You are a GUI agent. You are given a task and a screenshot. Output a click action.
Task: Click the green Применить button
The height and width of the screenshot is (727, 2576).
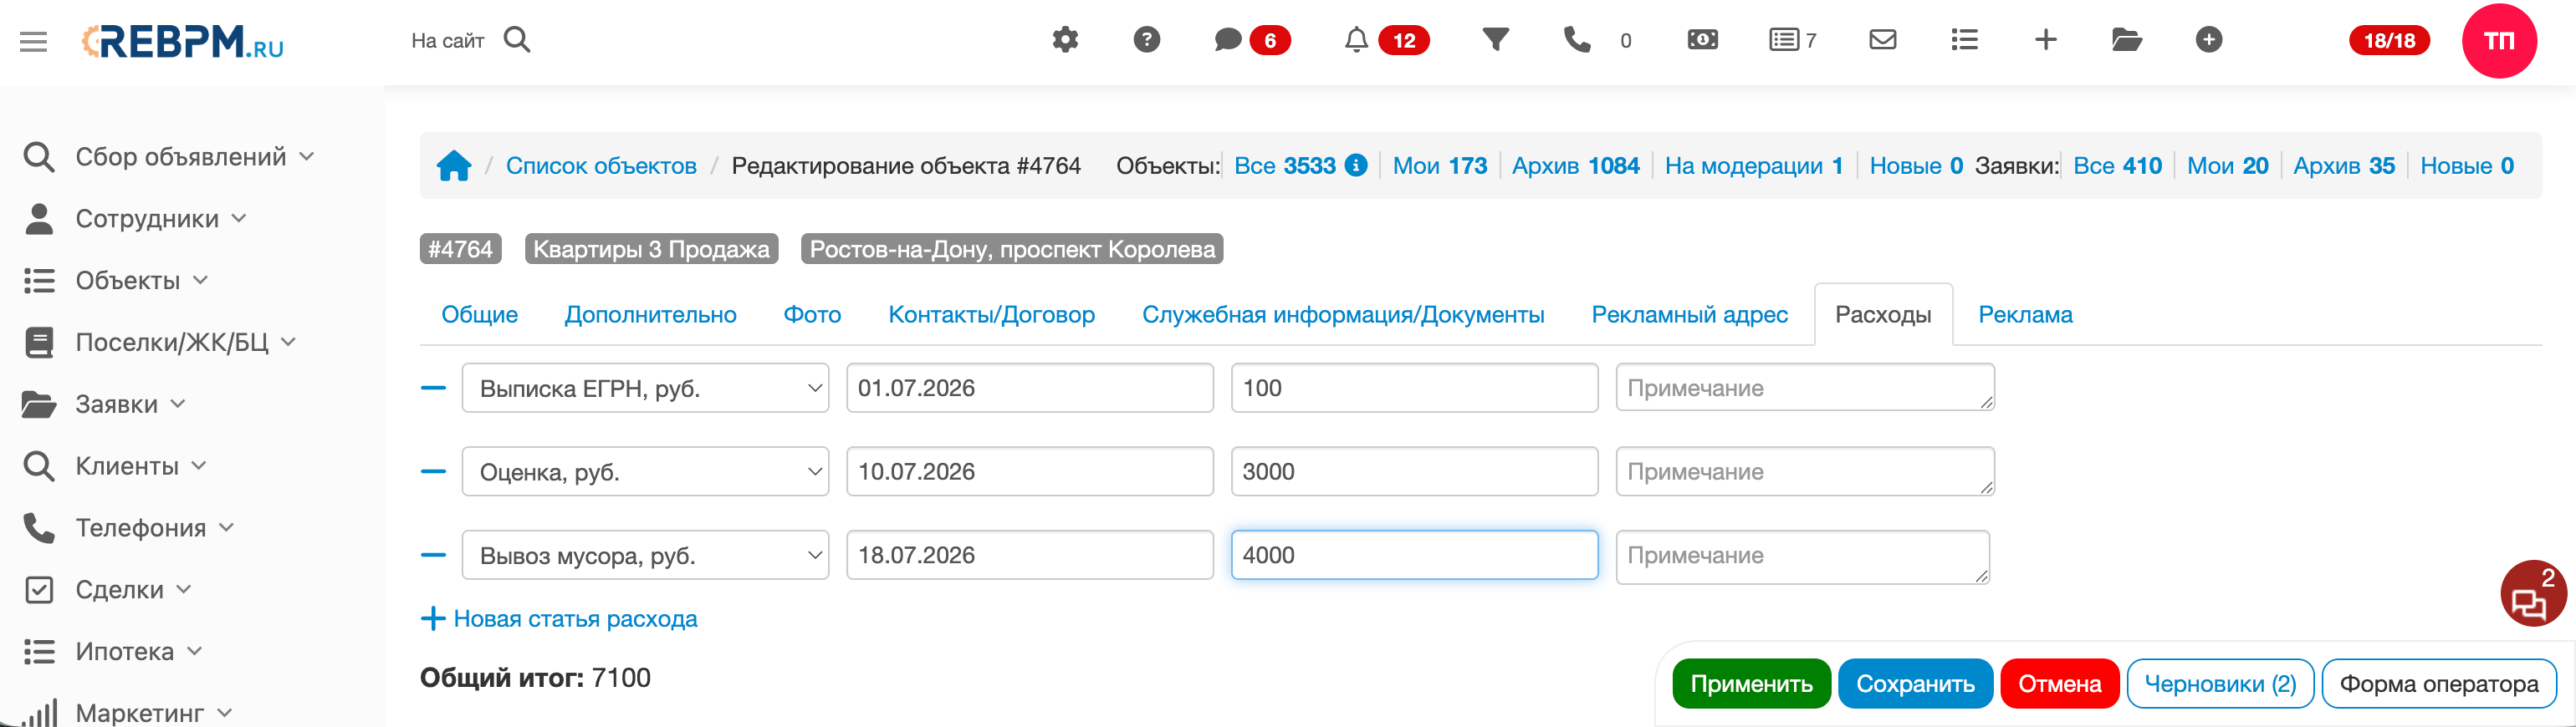click(x=1751, y=684)
